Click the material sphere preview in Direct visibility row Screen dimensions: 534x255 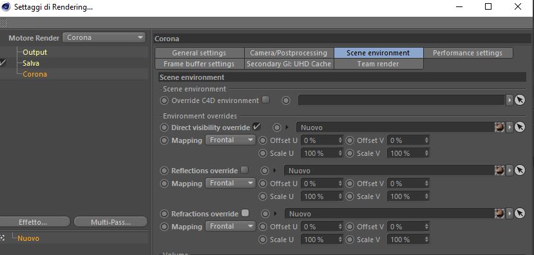coord(500,127)
